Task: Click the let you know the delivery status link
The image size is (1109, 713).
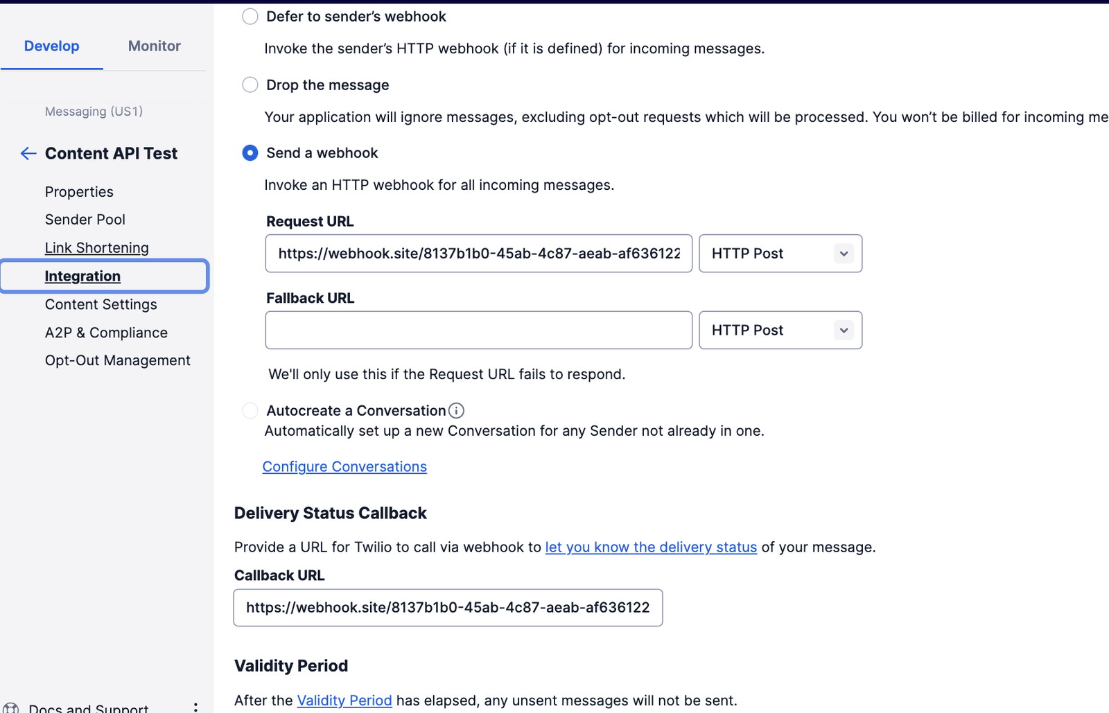Action: pos(650,547)
